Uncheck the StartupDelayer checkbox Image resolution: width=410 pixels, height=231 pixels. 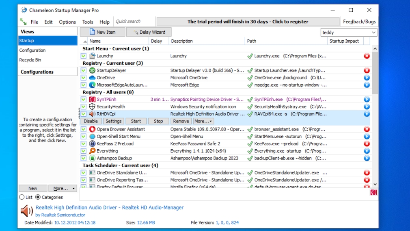83,70
